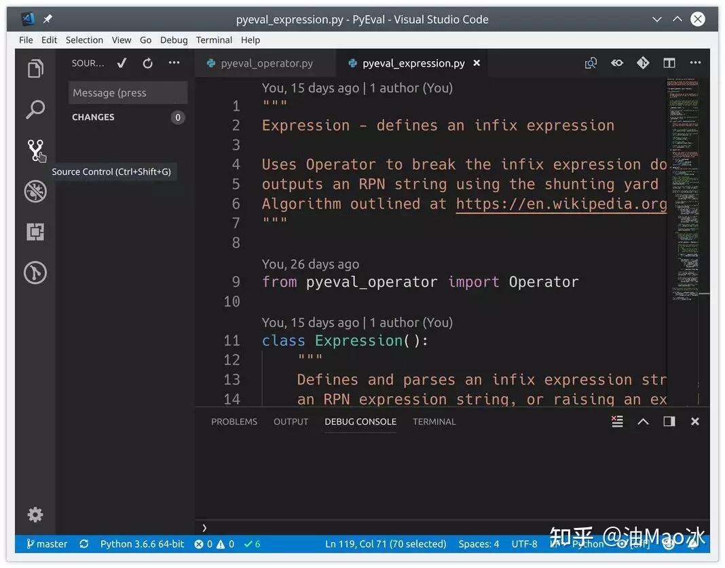Open the Explorer file panel
Image resolution: width=725 pixels, height=568 pixels.
pos(35,68)
